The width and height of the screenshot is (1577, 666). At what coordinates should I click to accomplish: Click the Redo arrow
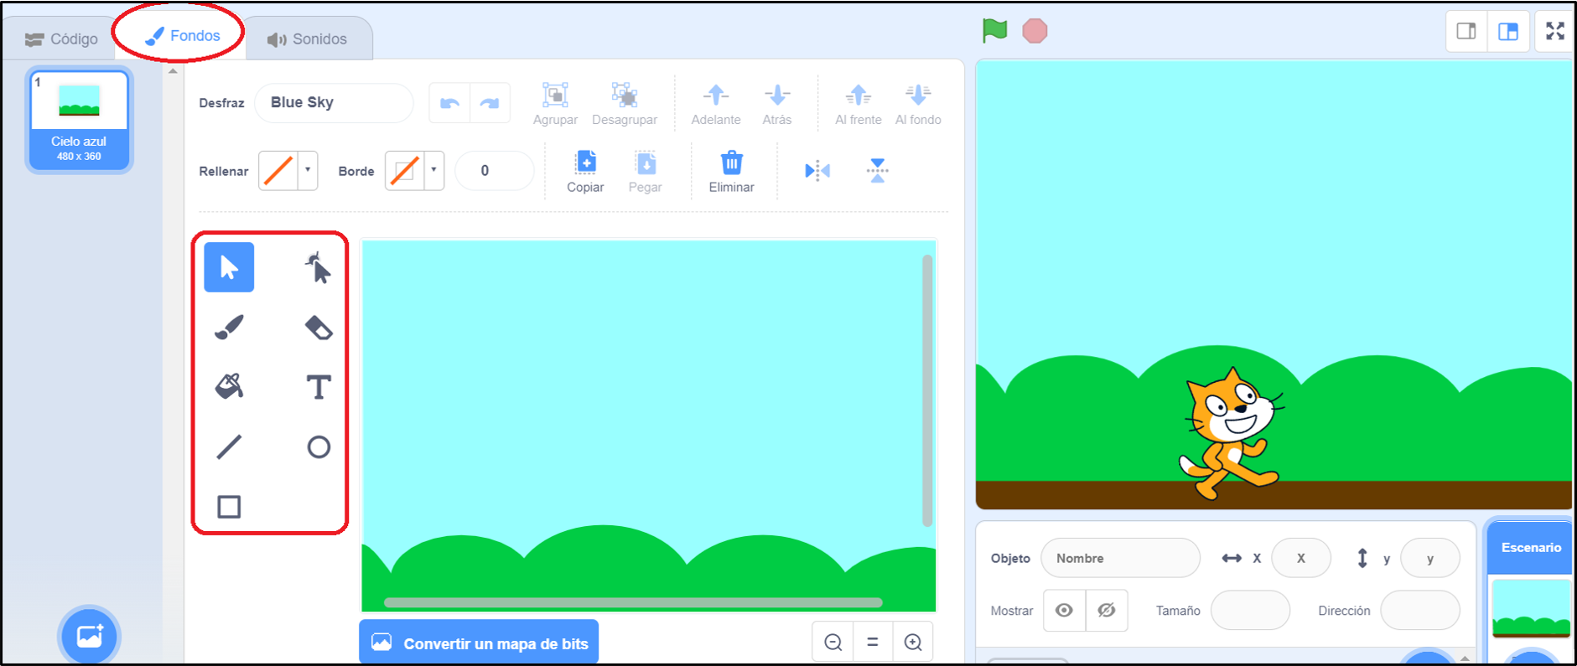pyautogui.click(x=490, y=103)
